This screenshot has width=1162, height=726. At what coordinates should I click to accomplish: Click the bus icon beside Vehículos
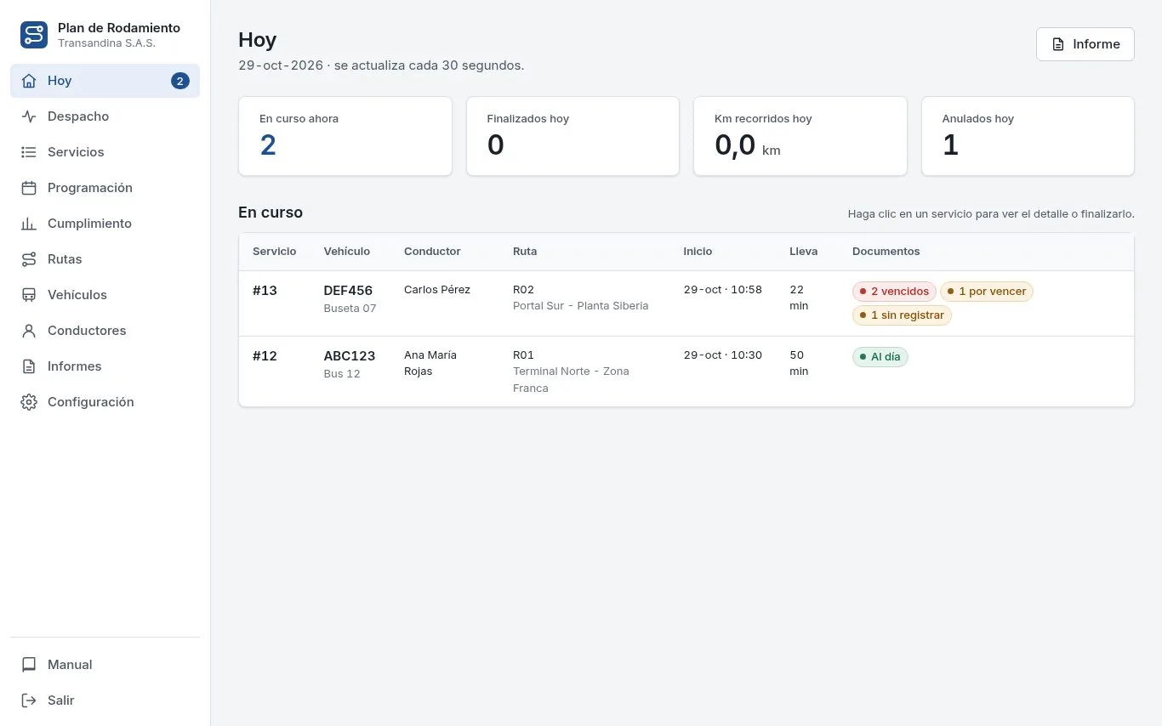click(x=29, y=295)
